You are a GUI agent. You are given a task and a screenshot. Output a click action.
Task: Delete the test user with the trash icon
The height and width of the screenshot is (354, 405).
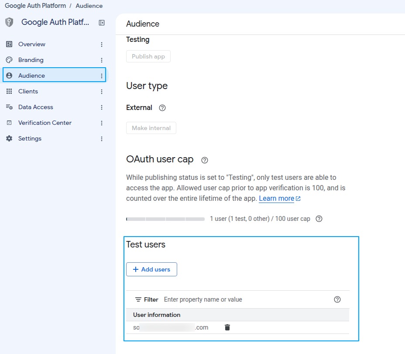click(x=227, y=327)
